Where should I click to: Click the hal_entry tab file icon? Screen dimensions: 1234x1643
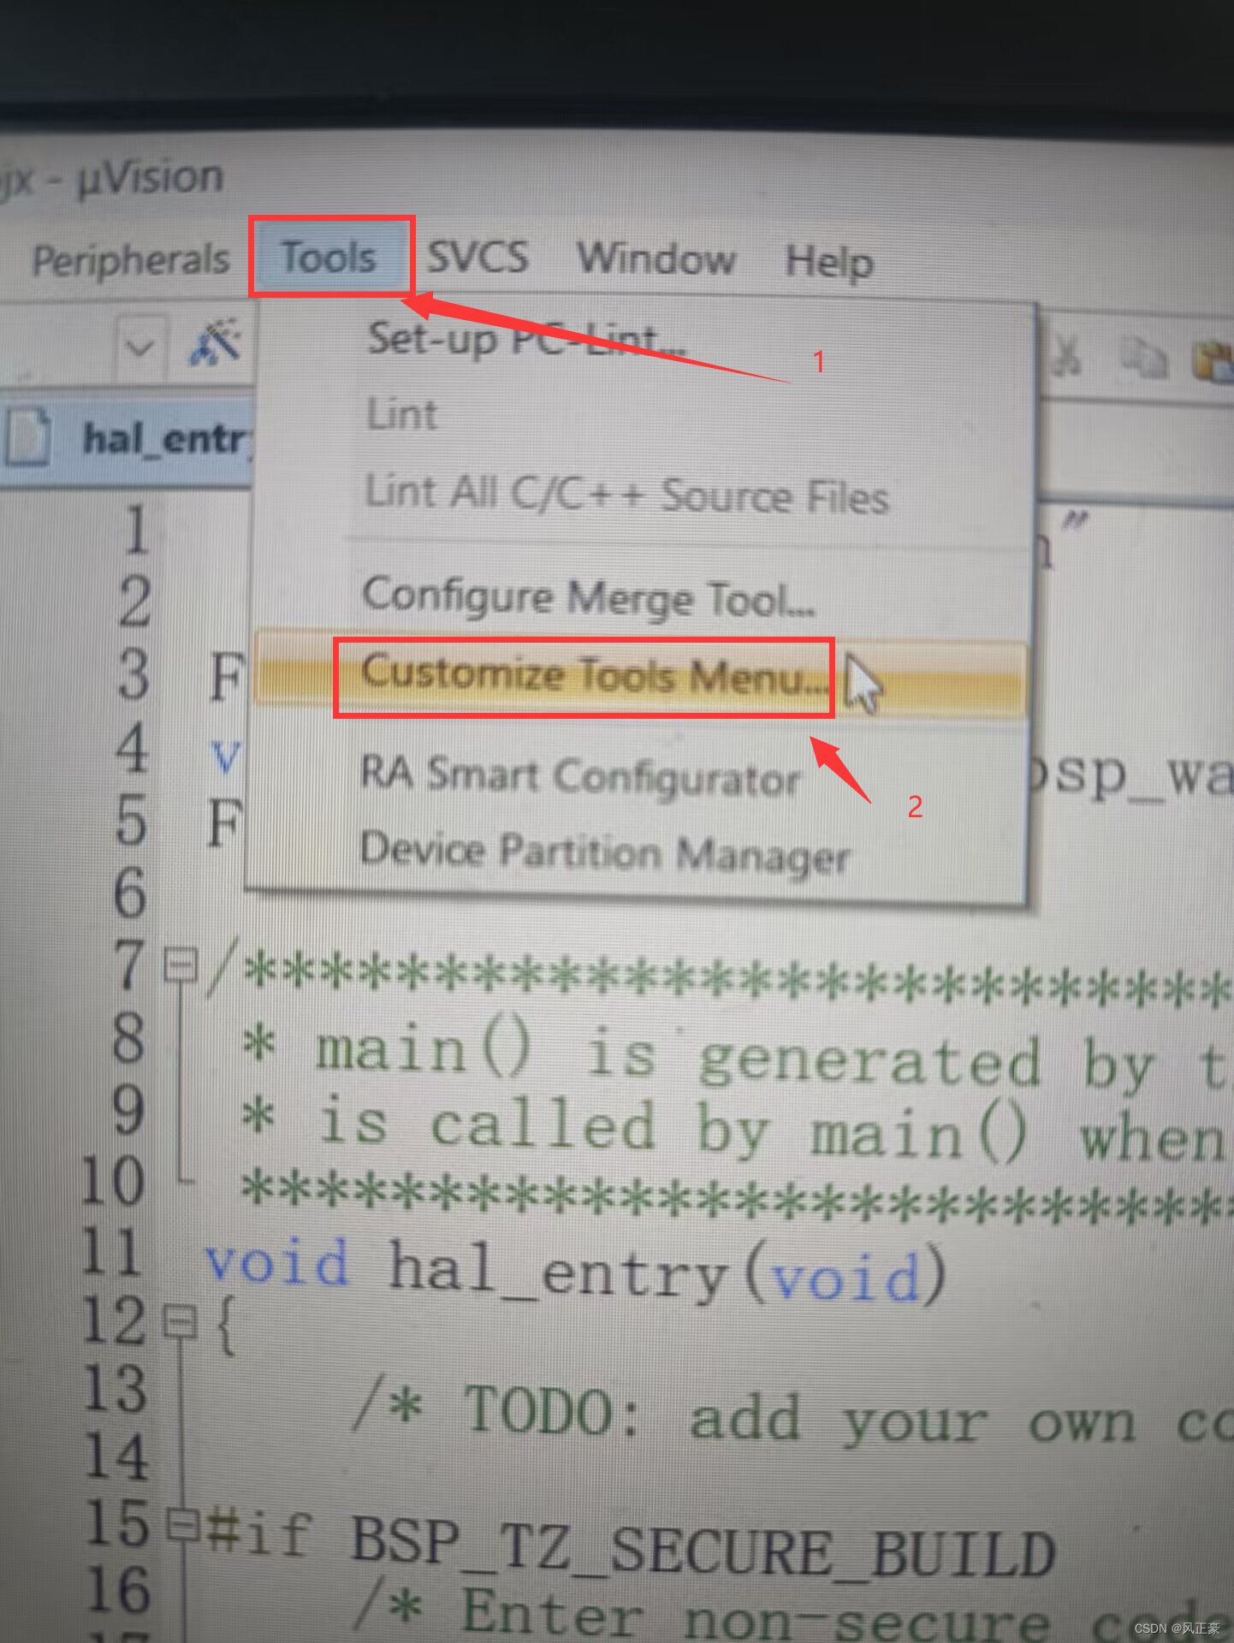[x=28, y=436]
